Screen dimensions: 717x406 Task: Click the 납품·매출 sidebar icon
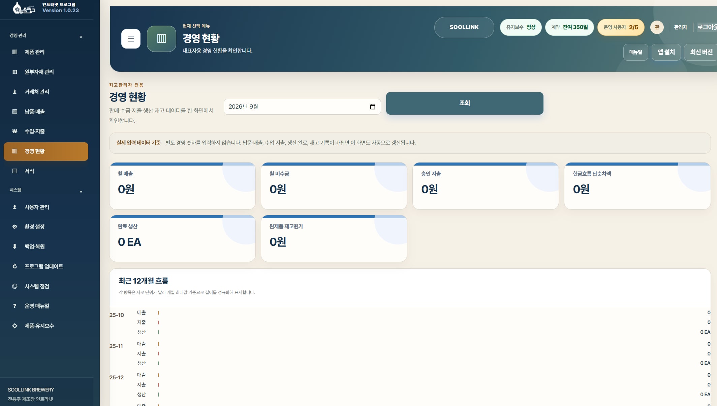pyautogui.click(x=14, y=112)
